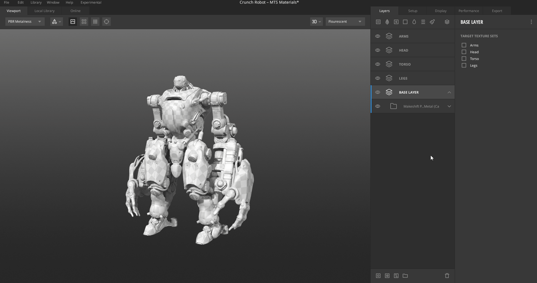Click the liquid droplet layer icon
Viewport: 537px width, 283px height.
coord(414,22)
